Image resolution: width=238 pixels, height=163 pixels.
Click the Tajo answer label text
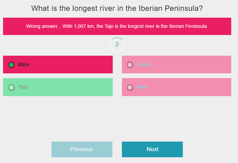[23, 87]
